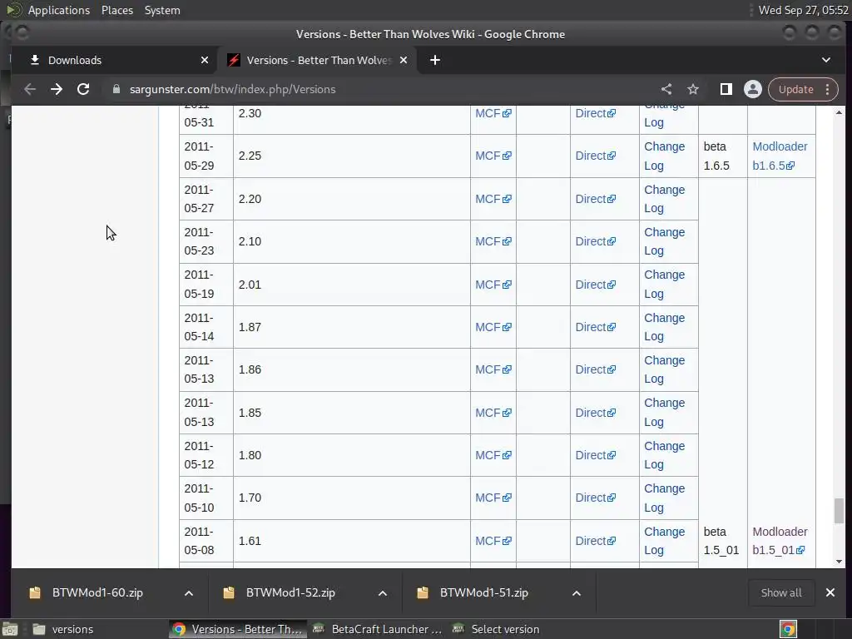Open Direct download for version 1.86
This screenshot has width=852, height=639.
(595, 369)
